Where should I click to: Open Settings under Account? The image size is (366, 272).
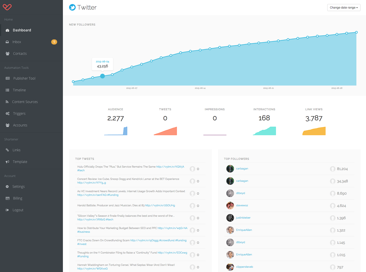tap(31, 187)
